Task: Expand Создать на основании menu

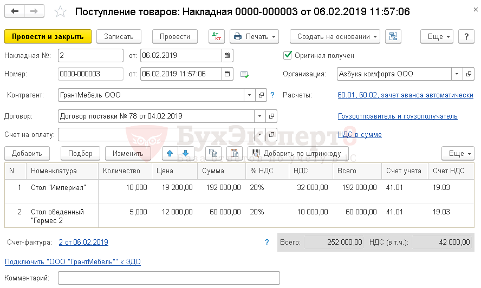Action: 335,36
